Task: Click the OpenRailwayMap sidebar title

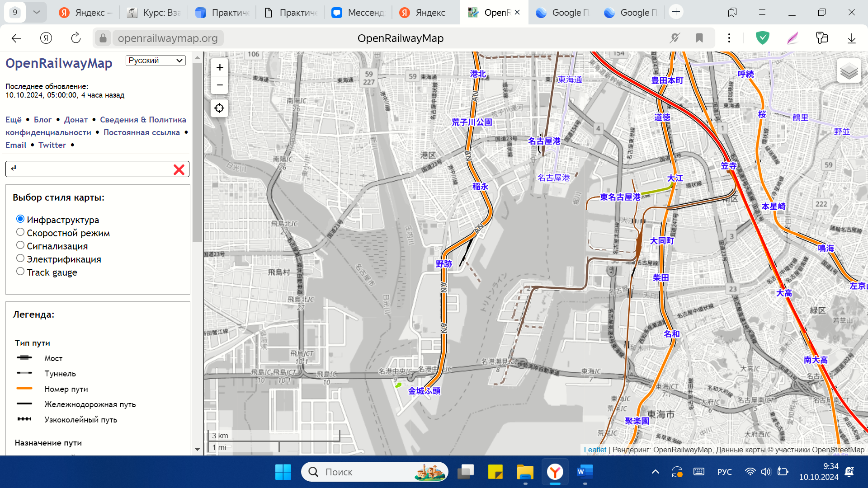Action: [59, 63]
